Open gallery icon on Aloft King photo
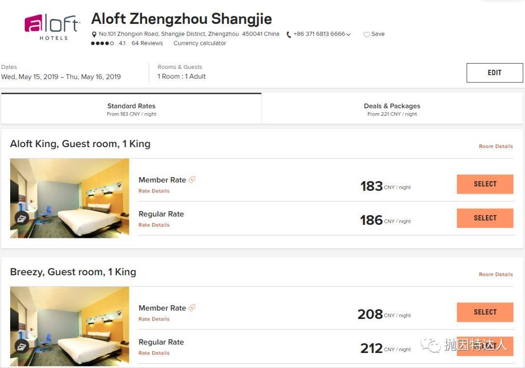The image size is (525, 368). (x=21, y=218)
